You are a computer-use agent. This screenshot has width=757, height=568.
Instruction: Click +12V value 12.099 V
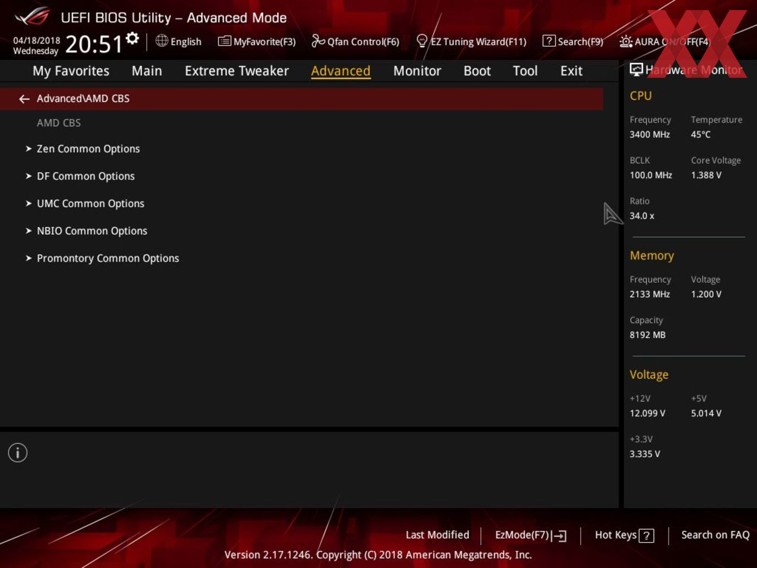(647, 413)
